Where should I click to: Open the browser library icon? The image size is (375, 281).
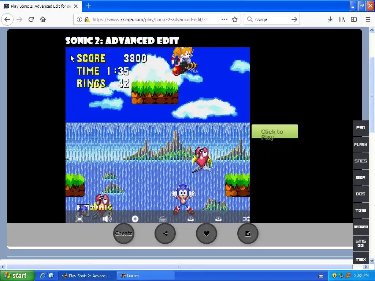pyautogui.click(x=342, y=19)
